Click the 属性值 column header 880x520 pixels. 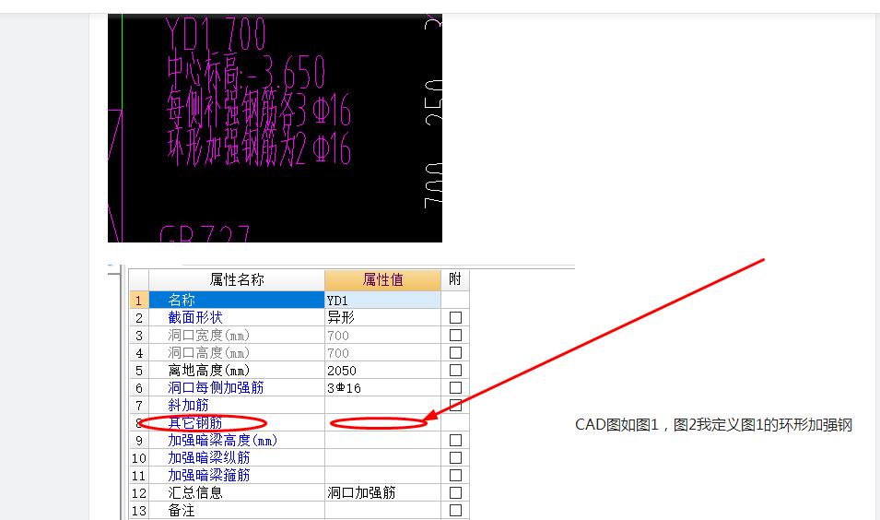(382, 279)
